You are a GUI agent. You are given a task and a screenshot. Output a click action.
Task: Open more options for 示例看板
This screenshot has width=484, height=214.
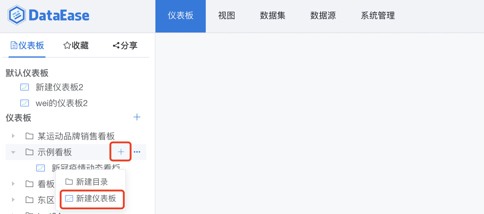click(x=137, y=152)
